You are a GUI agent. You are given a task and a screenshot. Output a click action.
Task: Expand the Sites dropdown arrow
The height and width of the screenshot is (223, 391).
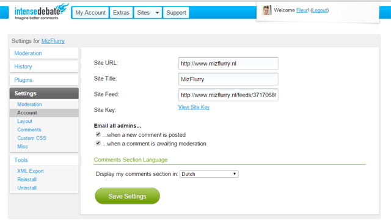[x=157, y=13]
